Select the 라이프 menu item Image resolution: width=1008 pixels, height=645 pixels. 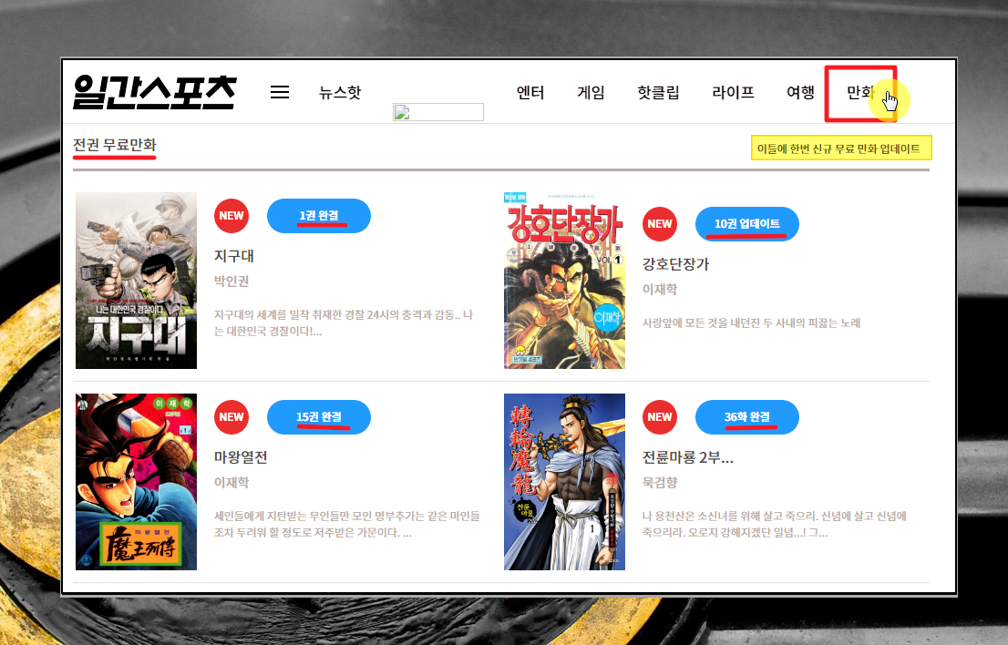point(733,93)
